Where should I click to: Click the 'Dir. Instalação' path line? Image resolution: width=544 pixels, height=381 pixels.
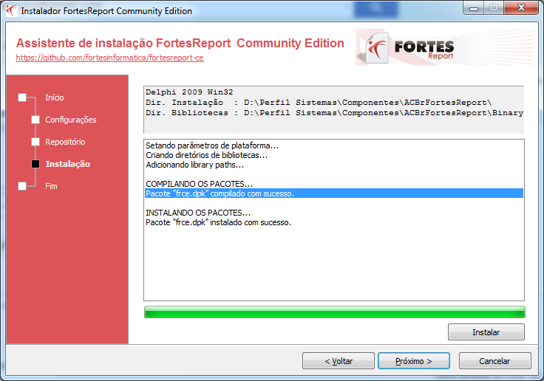[319, 103]
